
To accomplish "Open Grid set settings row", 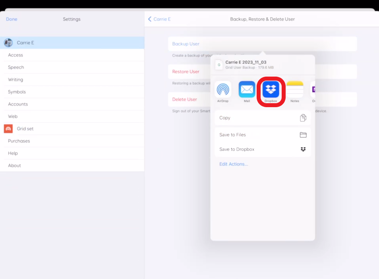I will click(x=72, y=129).
